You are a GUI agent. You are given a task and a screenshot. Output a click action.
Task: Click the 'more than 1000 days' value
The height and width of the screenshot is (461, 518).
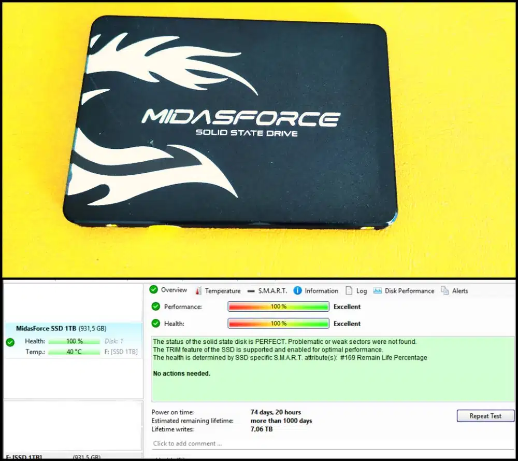click(x=281, y=421)
